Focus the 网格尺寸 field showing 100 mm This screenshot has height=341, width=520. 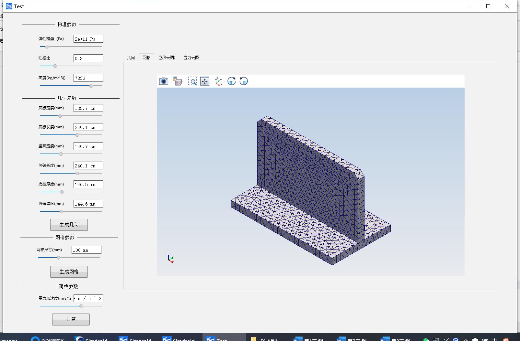(87, 250)
